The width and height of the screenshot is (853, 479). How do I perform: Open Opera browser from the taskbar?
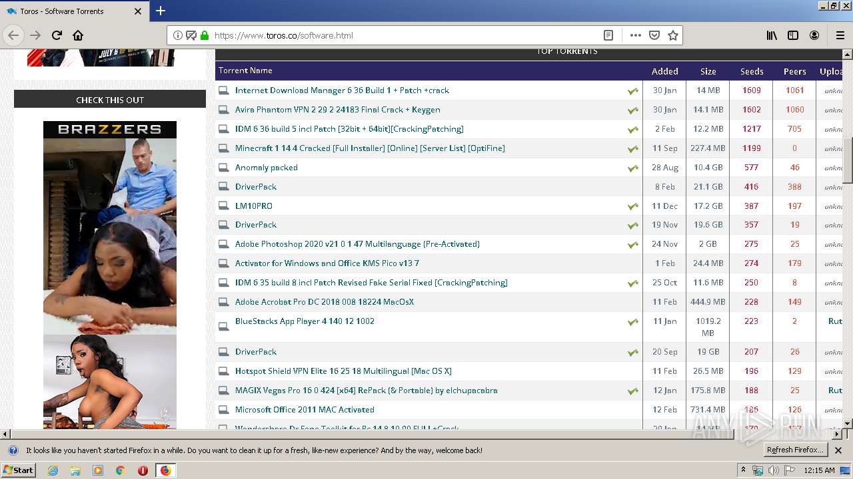[143, 470]
